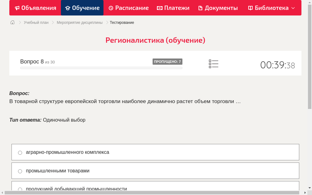The height and width of the screenshot is (195, 312).
Task: Open the skipped questions badge ПРОПУЩЕНО: 7
Action: 168,62
